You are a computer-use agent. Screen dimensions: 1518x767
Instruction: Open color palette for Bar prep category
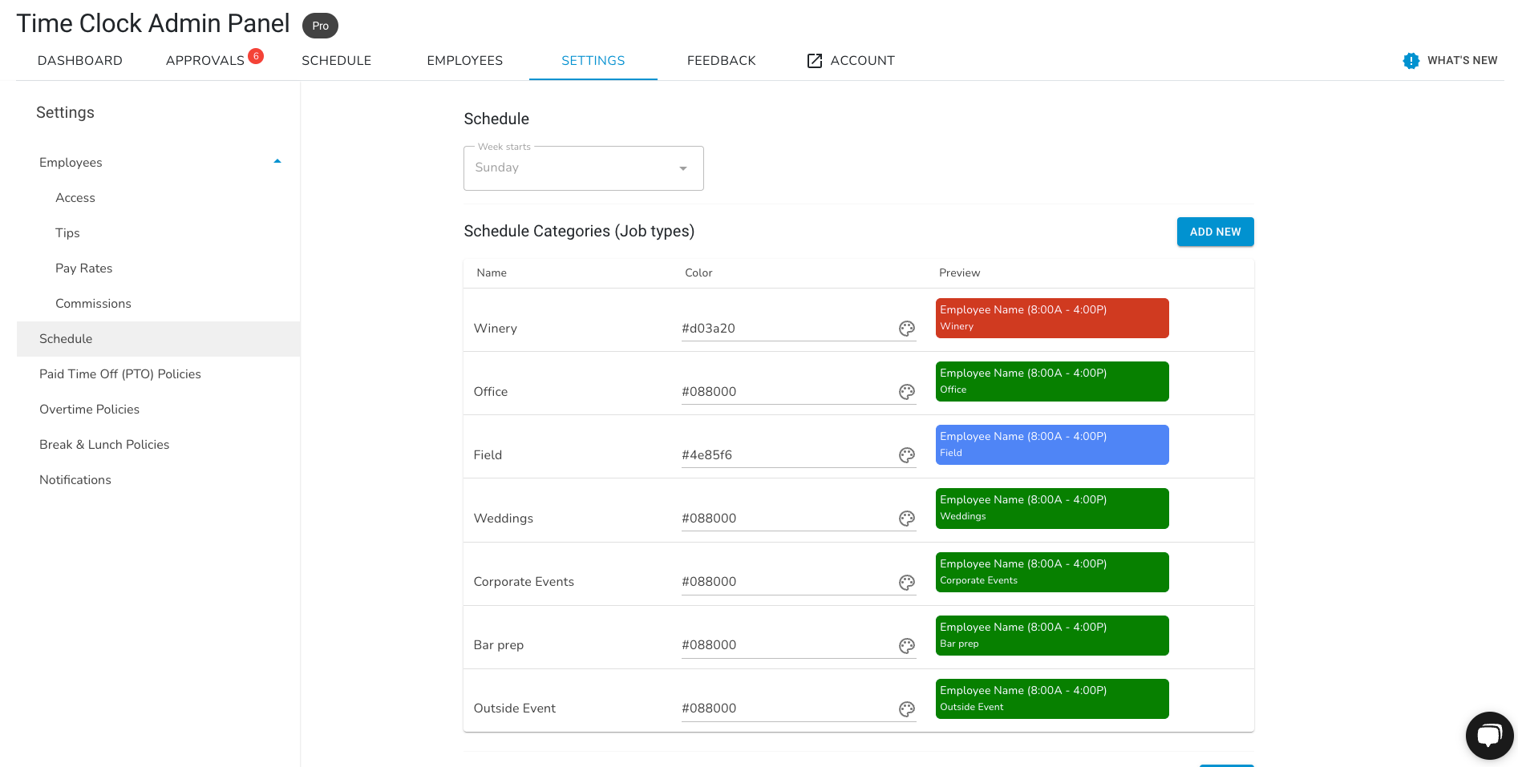(907, 646)
